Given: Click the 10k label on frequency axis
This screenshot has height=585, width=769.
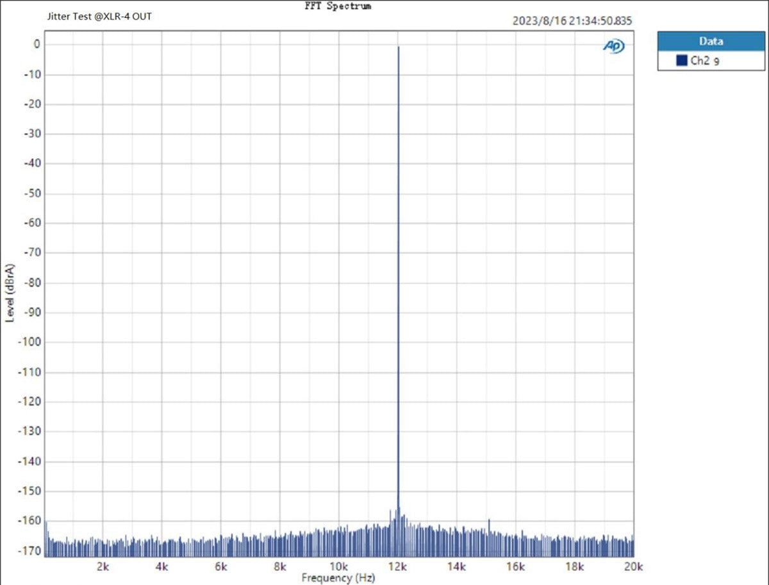Looking at the screenshot, I should click(x=339, y=566).
